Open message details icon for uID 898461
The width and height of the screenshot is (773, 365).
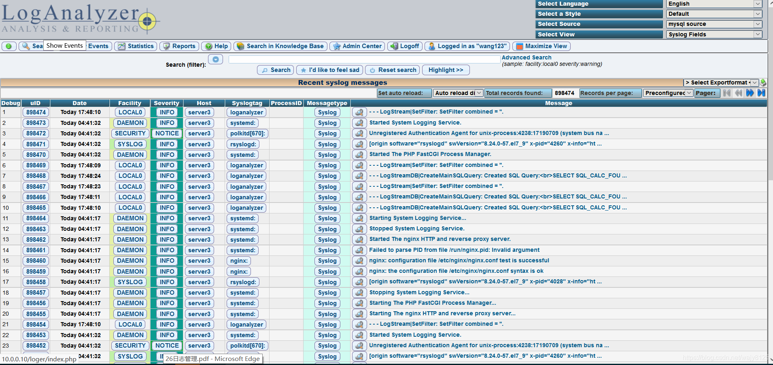click(x=359, y=250)
